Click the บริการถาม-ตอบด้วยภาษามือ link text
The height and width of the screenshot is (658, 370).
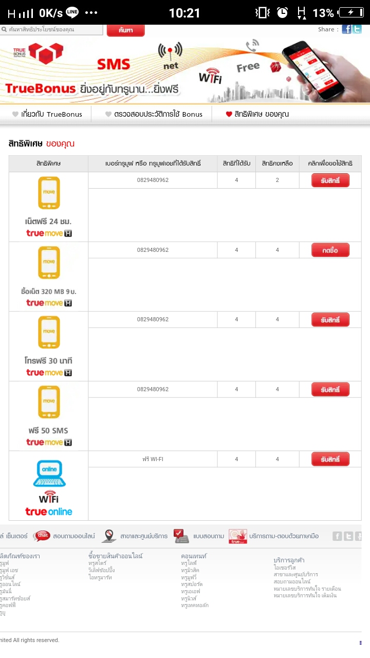[284, 536]
